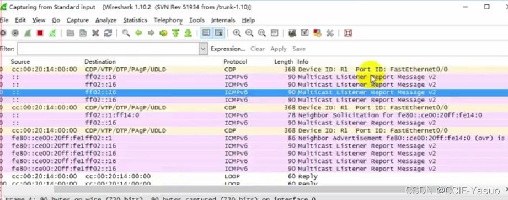Jump to the first packet
Image resolution: width=508 pixels, height=200 pixels.
175,33
